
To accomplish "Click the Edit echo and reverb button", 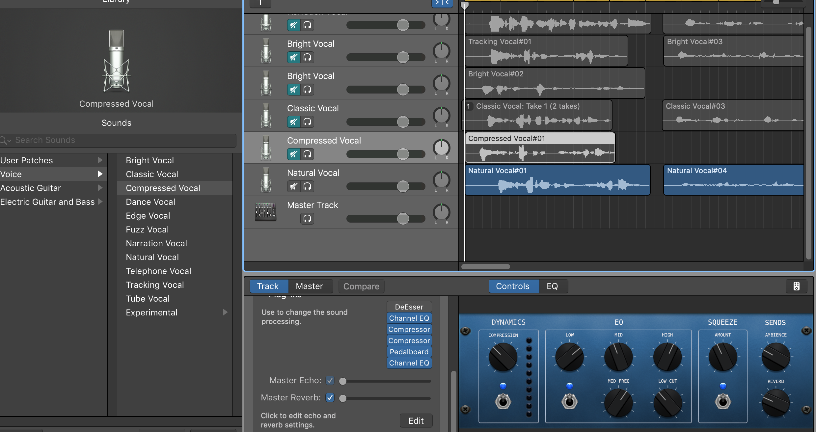I will click(x=416, y=420).
